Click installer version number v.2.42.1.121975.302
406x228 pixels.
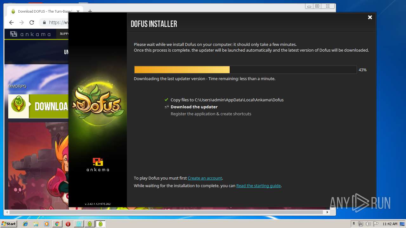[x=98, y=204]
